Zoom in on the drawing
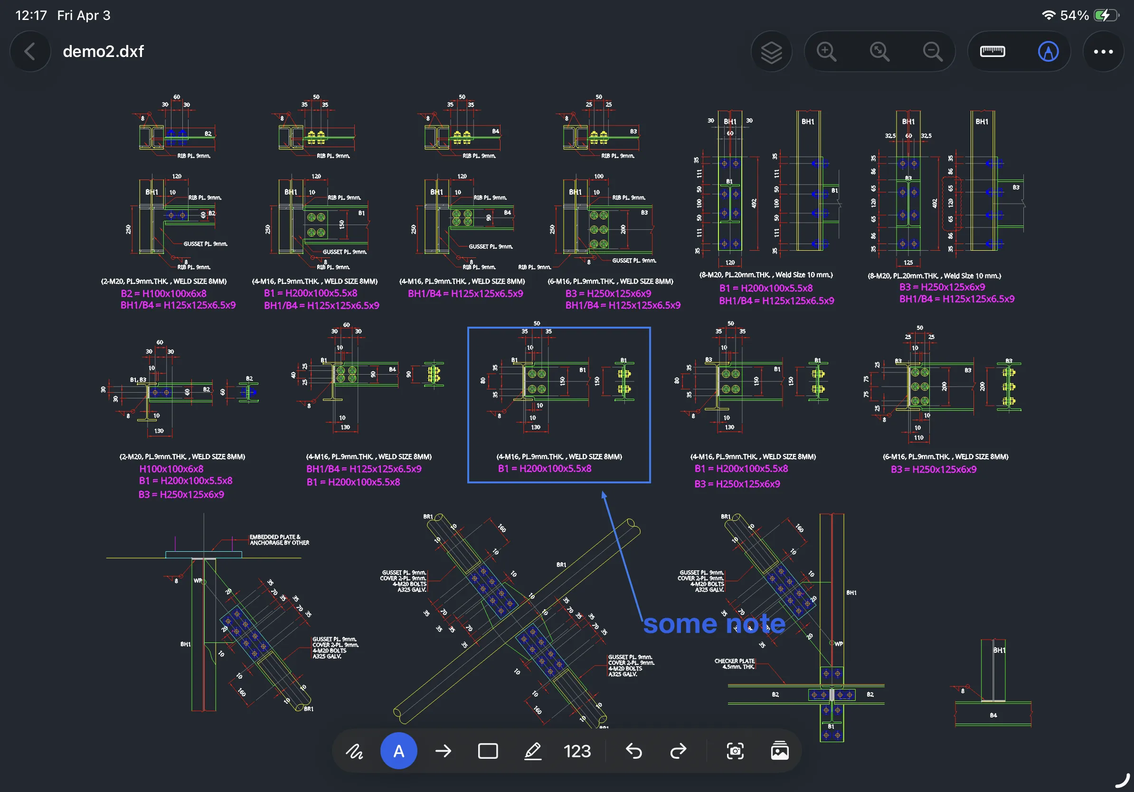This screenshot has height=792, width=1134. point(826,52)
